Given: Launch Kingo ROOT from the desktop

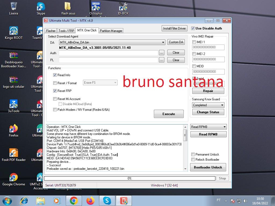Looking at the screenshot, I should (13, 33).
